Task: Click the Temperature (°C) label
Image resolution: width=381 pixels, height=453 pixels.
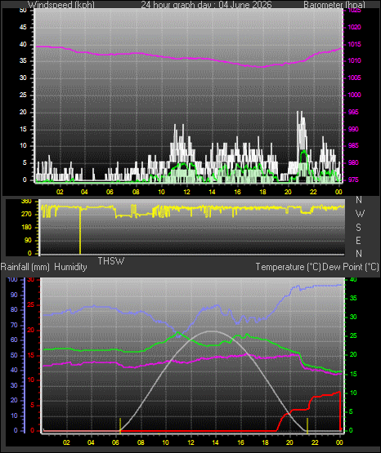Action: (288, 267)
